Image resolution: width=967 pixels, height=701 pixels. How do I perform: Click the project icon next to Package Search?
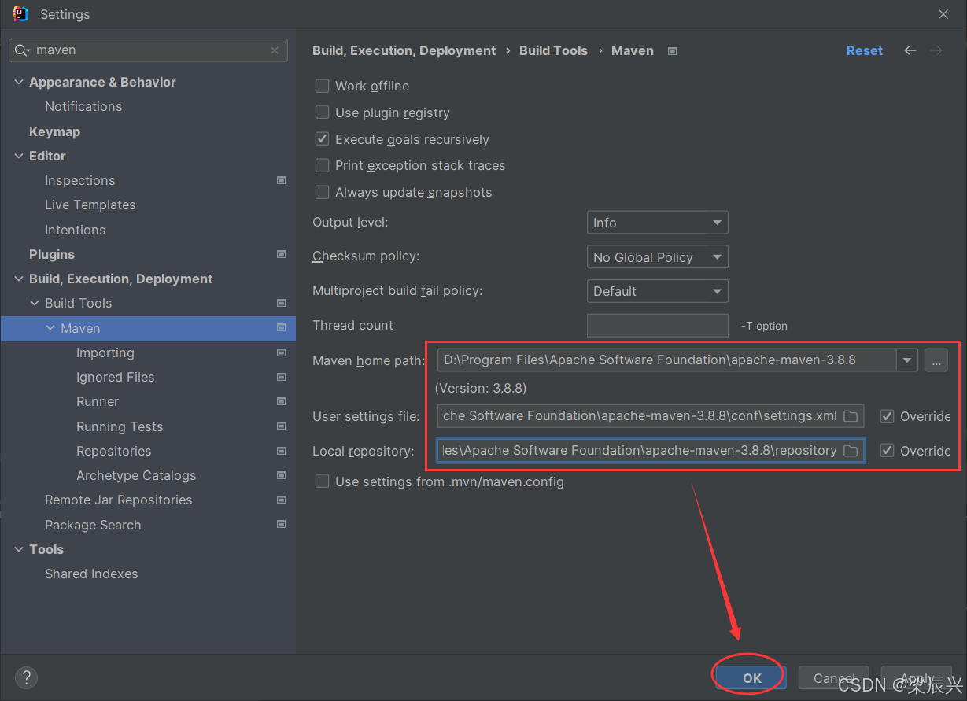tap(281, 525)
